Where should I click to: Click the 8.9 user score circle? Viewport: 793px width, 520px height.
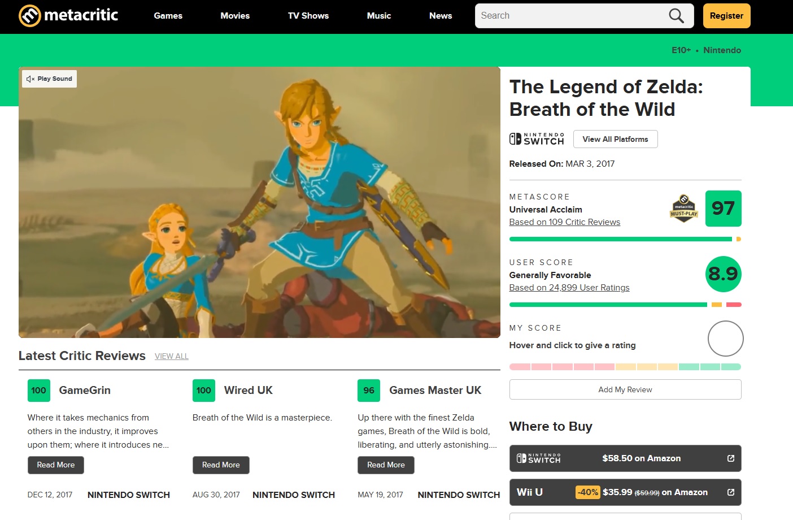[x=724, y=274]
